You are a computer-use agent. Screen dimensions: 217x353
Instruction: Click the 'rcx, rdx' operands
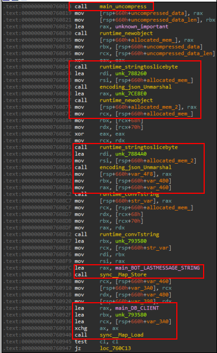point(112,141)
